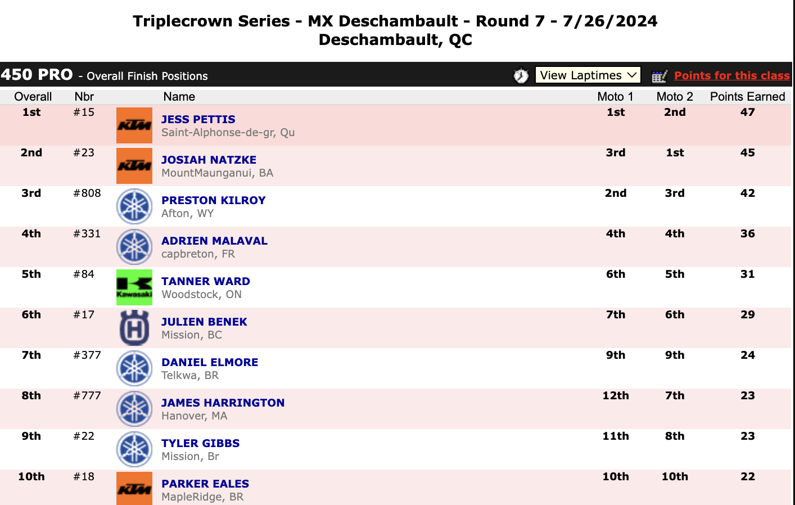Open Tanner Ward rider page
Viewport: 795px width, 505px height.
tap(205, 281)
